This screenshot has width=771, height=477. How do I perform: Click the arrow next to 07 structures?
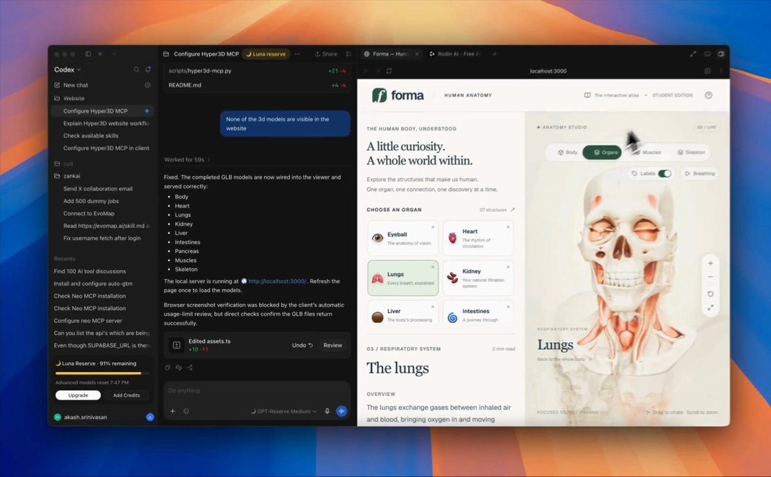[x=512, y=210]
